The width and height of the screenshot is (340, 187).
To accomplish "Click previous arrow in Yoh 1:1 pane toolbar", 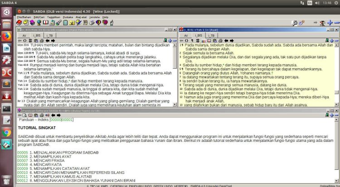I will tap(226, 41).
